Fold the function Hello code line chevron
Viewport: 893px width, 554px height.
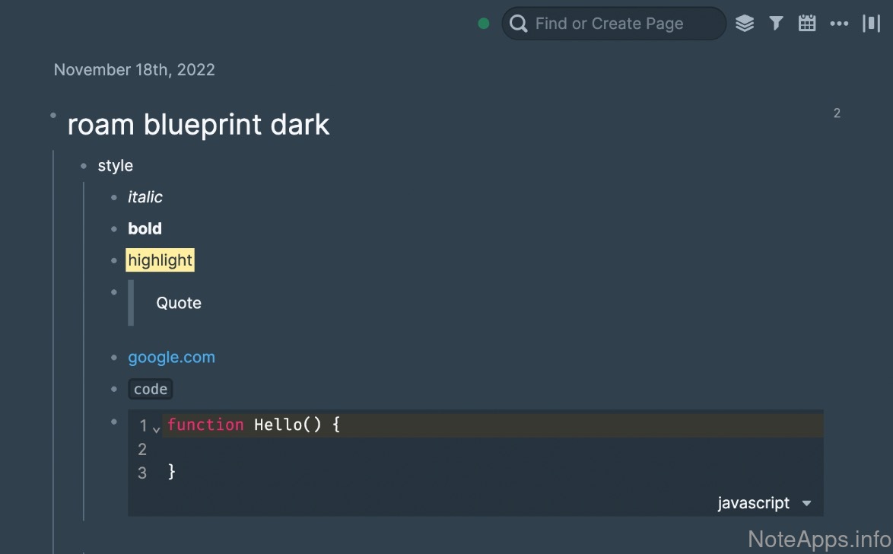[x=156, y=429]
